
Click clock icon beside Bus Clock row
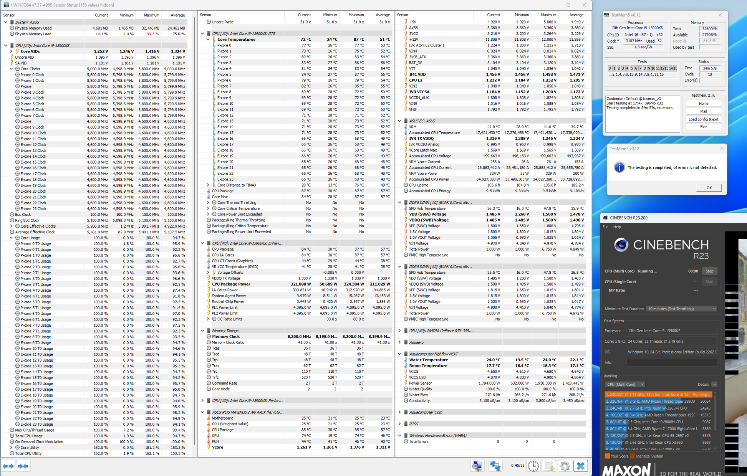(x=12, y=215)
